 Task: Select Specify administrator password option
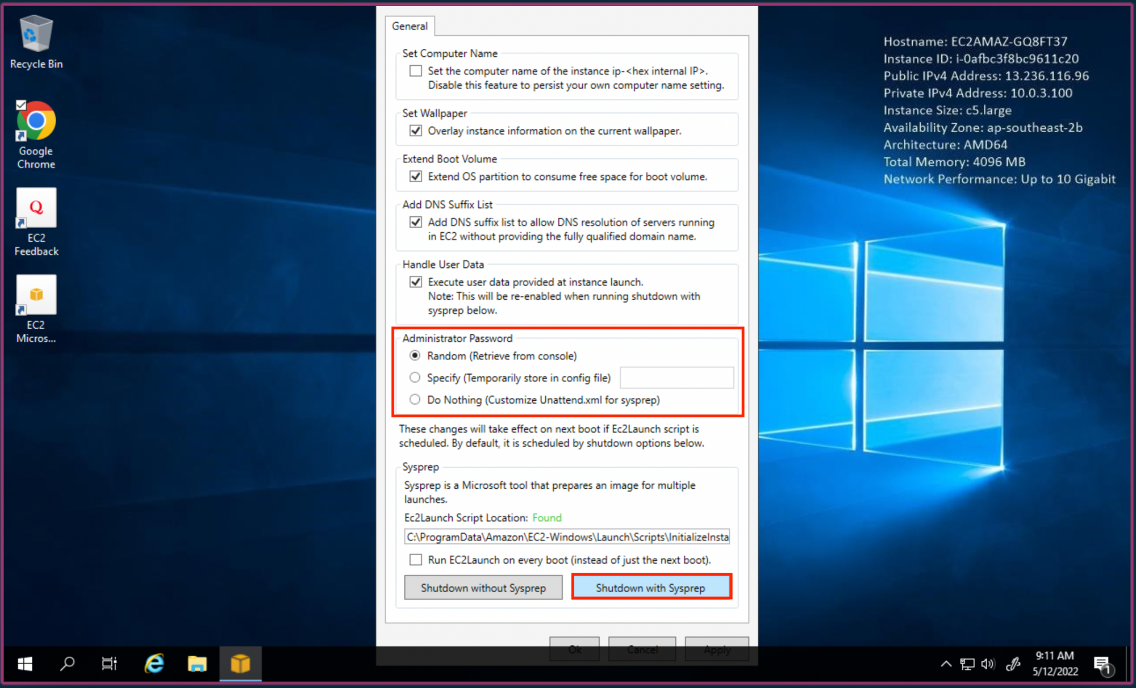point(415,377)
